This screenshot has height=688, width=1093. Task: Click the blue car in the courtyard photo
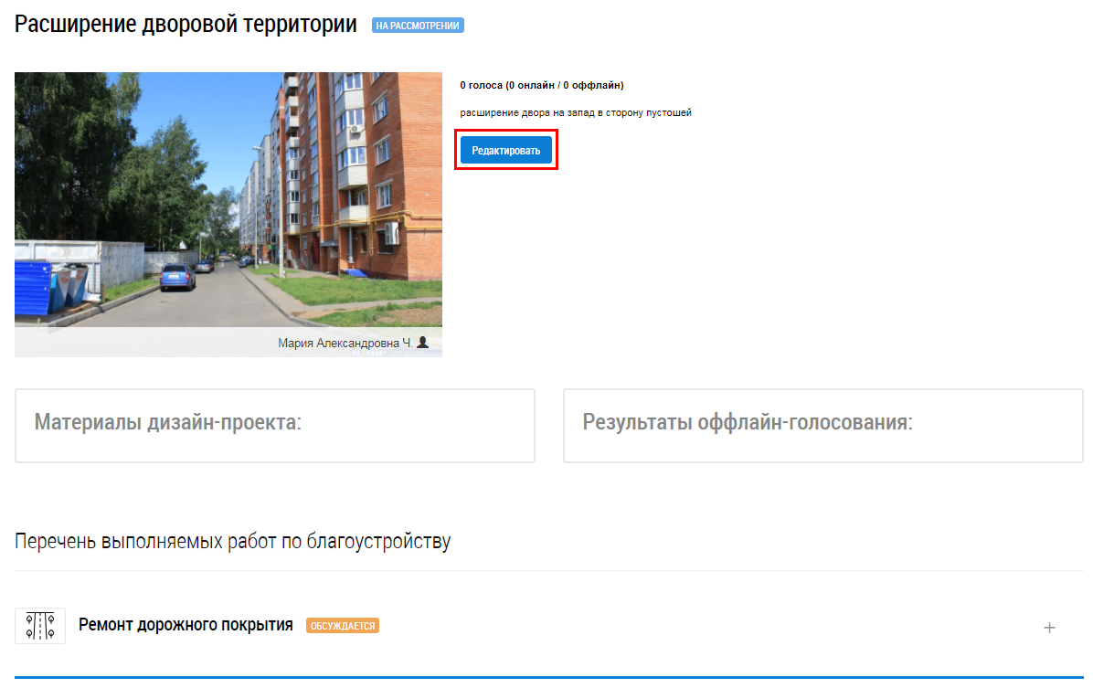[x=177, y=276]
